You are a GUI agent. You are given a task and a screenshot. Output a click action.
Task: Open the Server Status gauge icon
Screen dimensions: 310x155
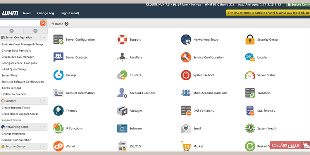(250, 75)
